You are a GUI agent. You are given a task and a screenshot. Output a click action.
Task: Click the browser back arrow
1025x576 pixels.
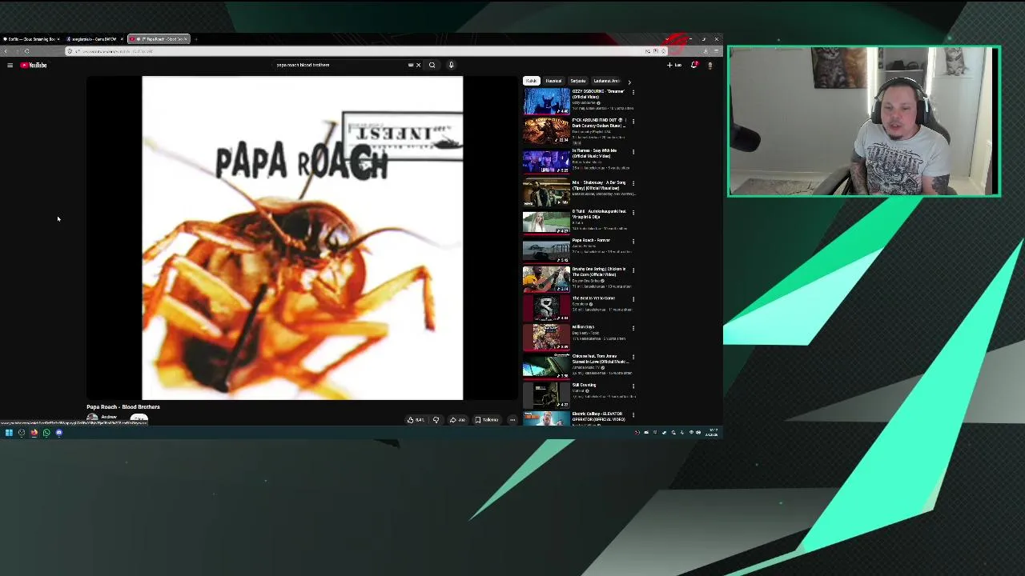6,51
